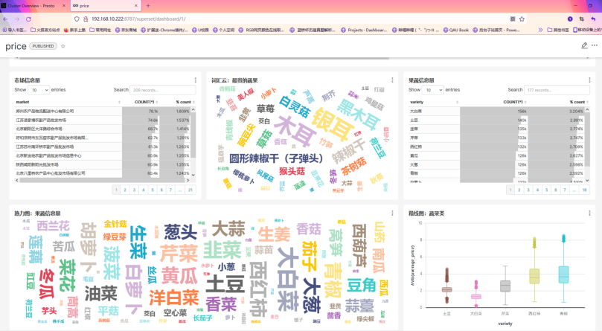Switch to the Cluster Overview - Presto tab
The height and width of the screenshot is (331, 602).
(30, 5)
